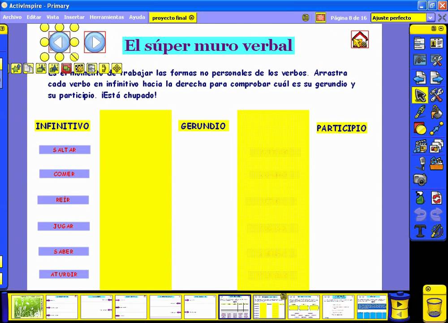Click the SALTAR verb box
This screenshot has width=448, height=323.
pos(65,150)
